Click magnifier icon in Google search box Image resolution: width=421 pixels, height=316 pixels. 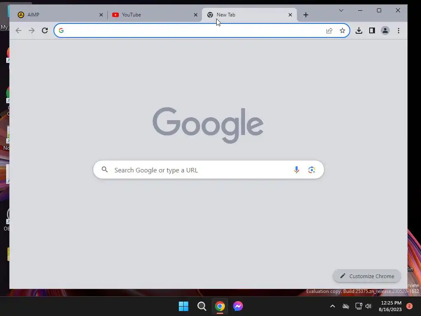[x=105, y=170]
